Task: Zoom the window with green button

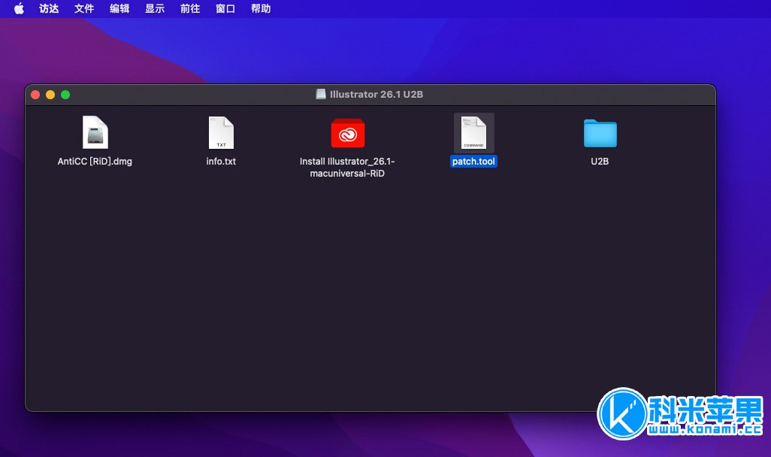Action: (65, 95)
